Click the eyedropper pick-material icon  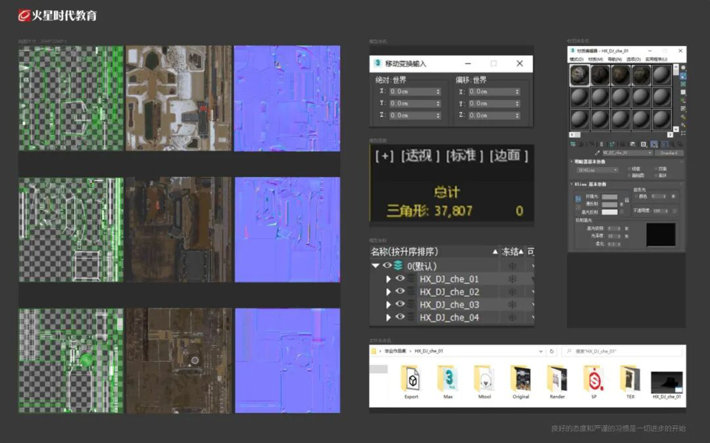coord(597,153)
